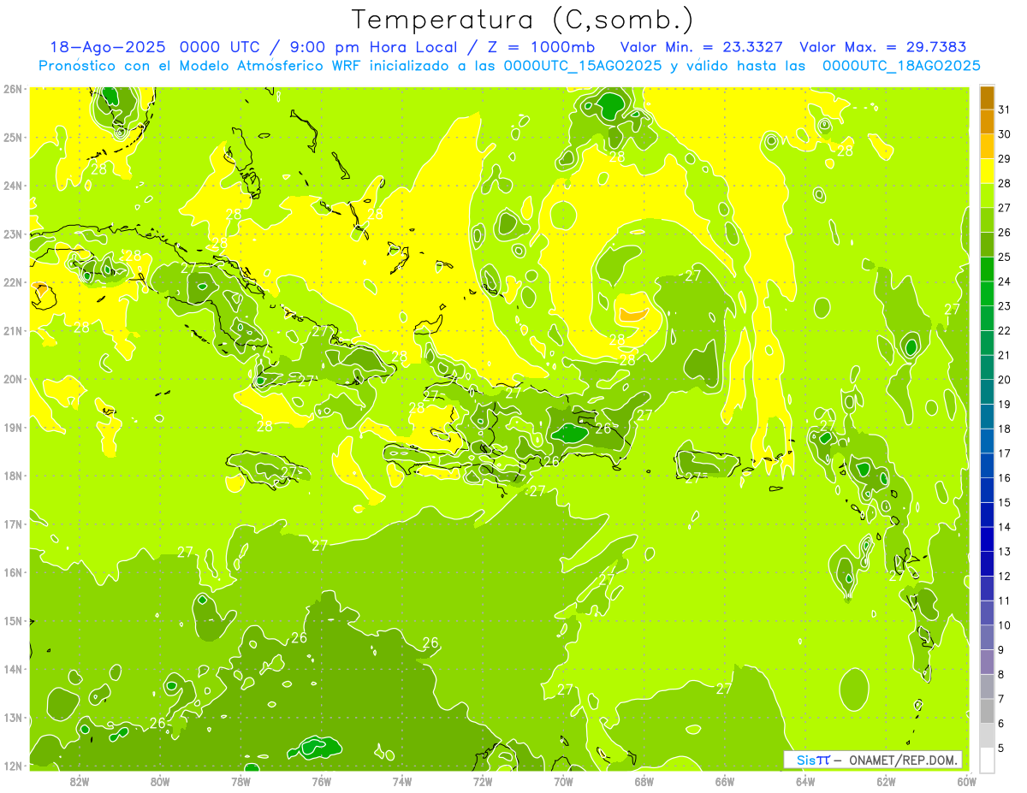Click the 24N latitude axis label

click(12, 186)
